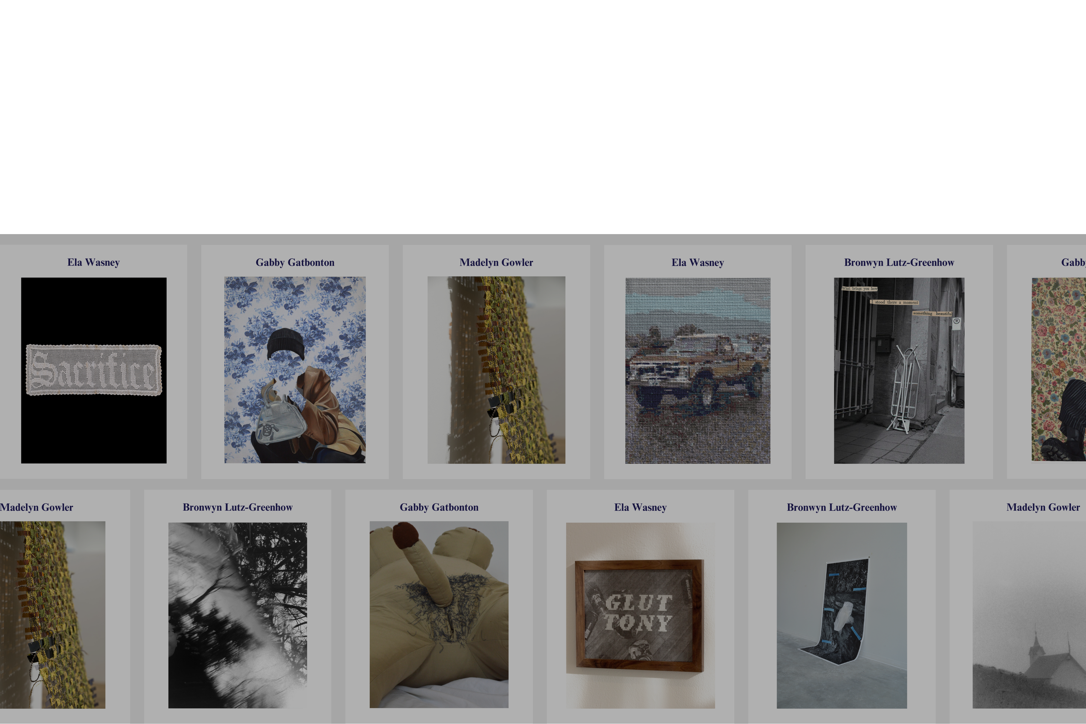1086x724 pixels.
Task: Open the foggy church photograph by Madelyn Gowler
Action: tap(1029, 615)
